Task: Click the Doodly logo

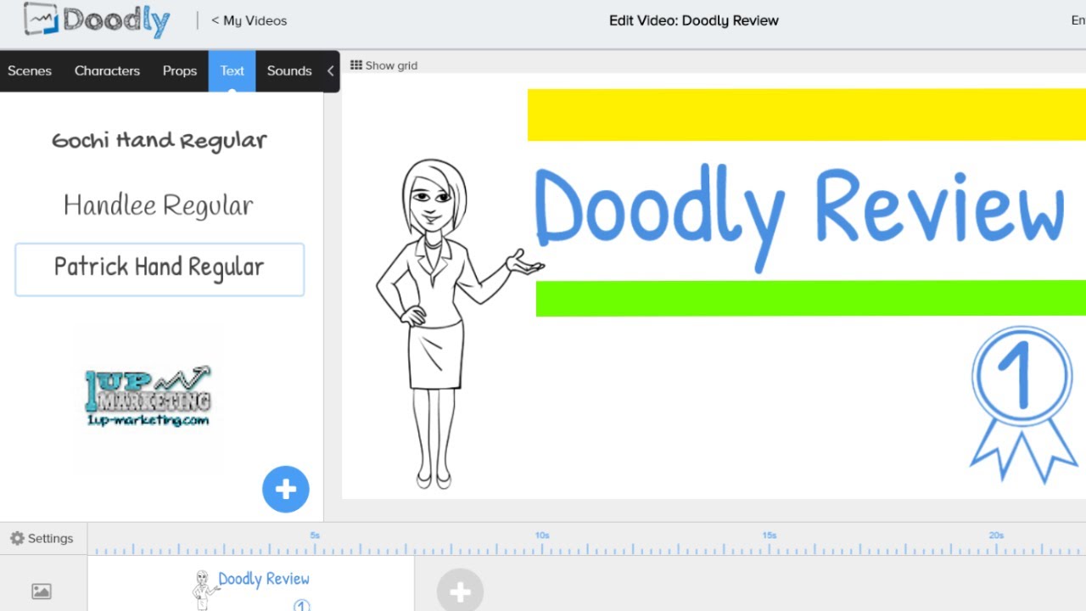Action: 97,20
